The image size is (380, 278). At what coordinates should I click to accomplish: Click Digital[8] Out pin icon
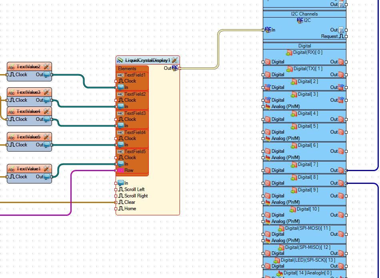point(341,183)
